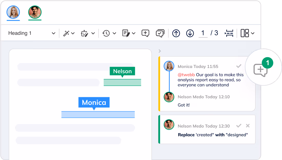This screenshot has width=282, height=160.
Task: Add a new comment from the toolbar
Action: [145, 33]
